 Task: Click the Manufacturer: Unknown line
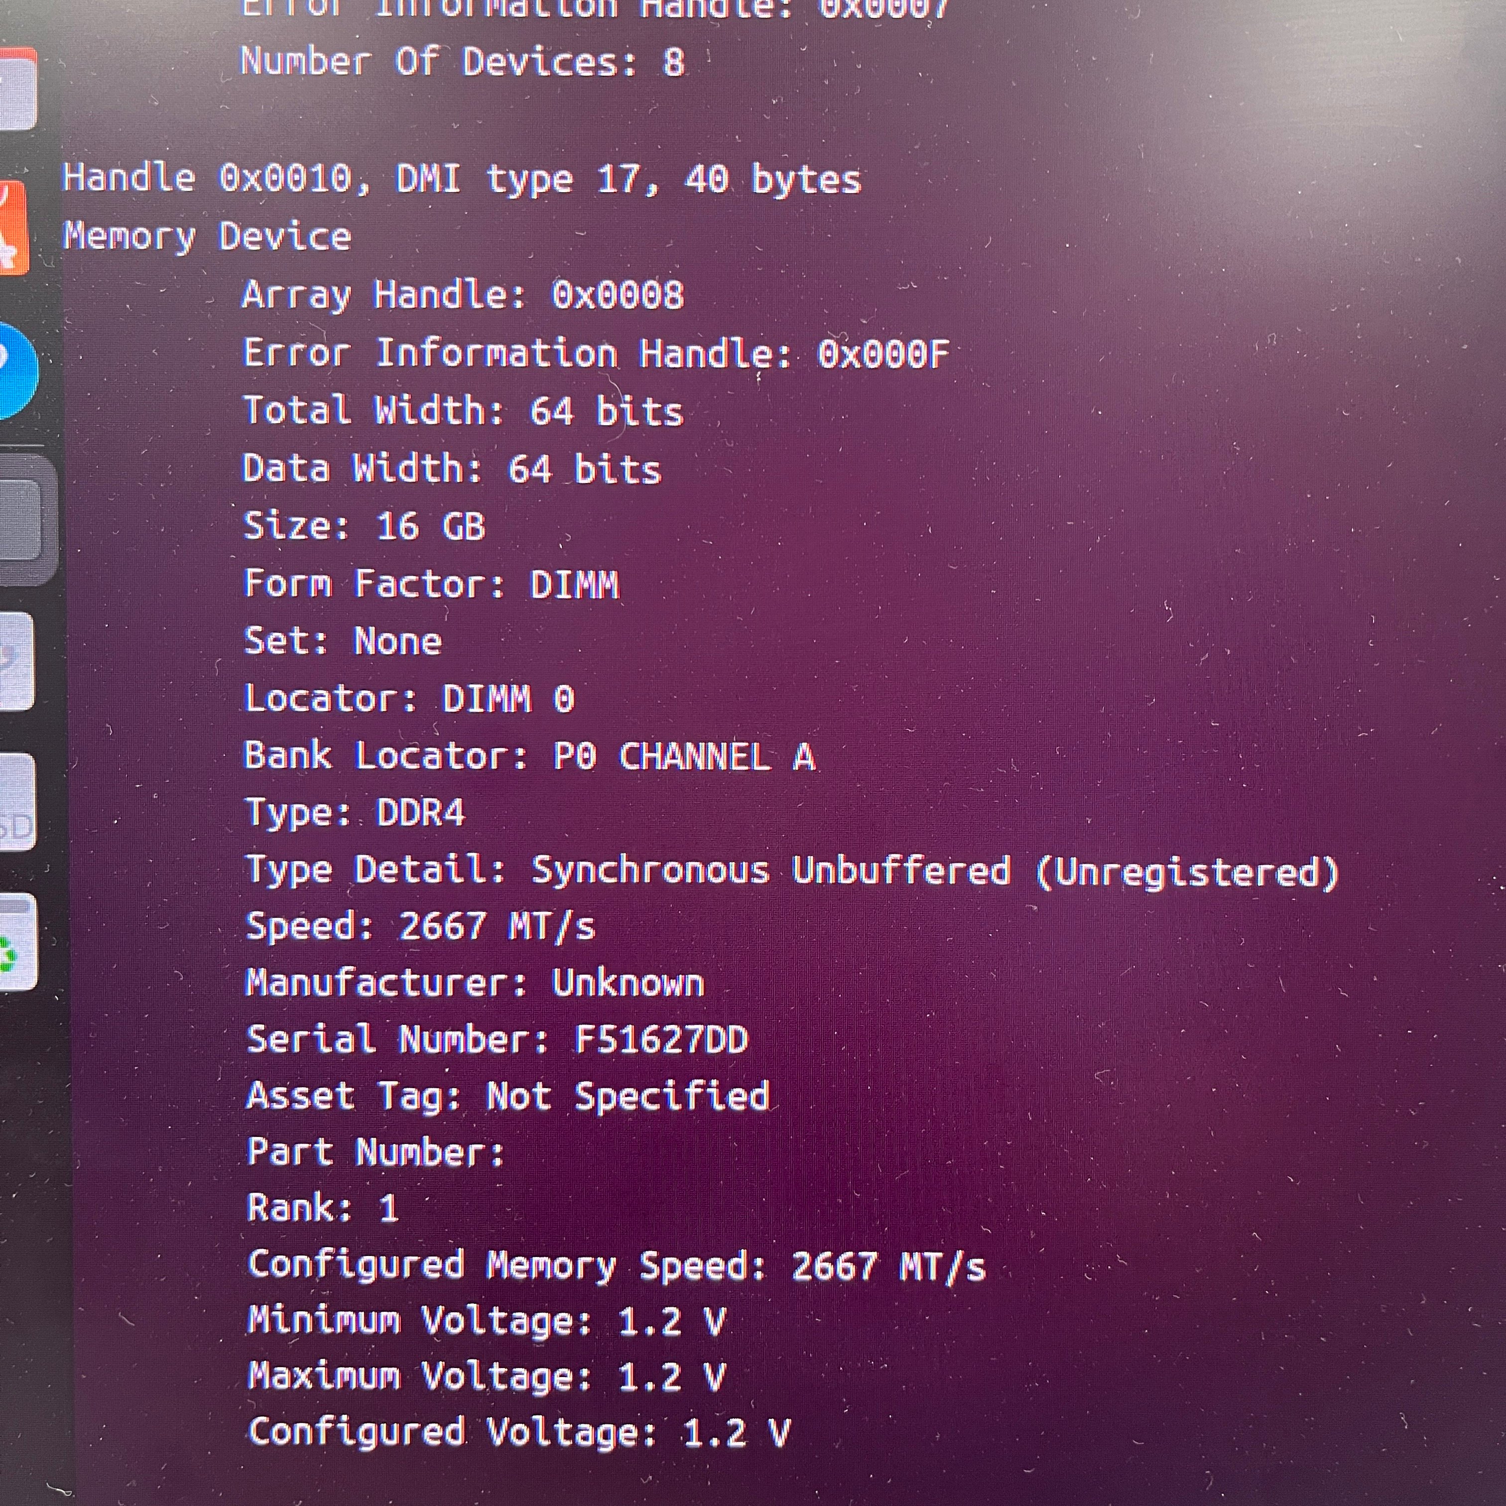tap(475, 983)
